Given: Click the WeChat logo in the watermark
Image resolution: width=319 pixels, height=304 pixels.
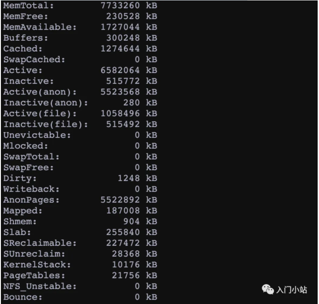Looking at the screenshot, I should [x=268, y=290].
